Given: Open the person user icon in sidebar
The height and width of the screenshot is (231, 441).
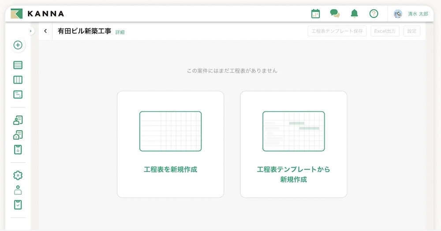Looking at the screenshot, I should pyautogui.click(x=18, y=190).
